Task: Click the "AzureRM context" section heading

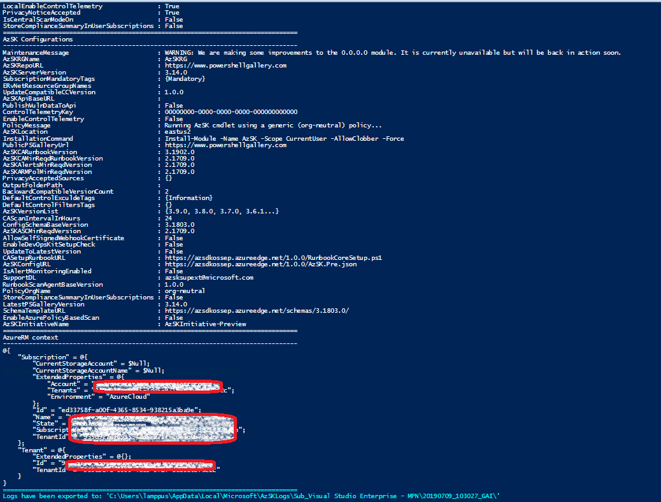Action: (x=31, y=338)
